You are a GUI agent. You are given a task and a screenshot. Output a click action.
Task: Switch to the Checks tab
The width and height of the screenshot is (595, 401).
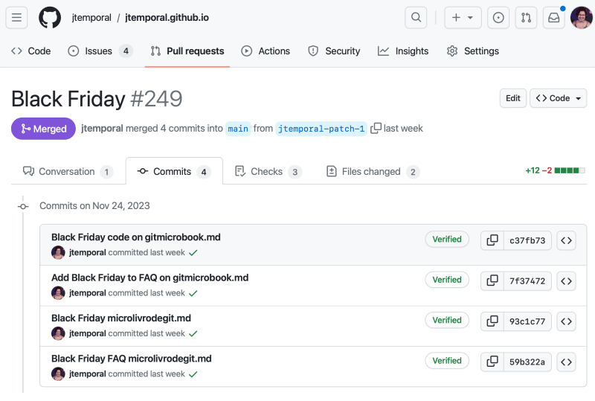268,172
